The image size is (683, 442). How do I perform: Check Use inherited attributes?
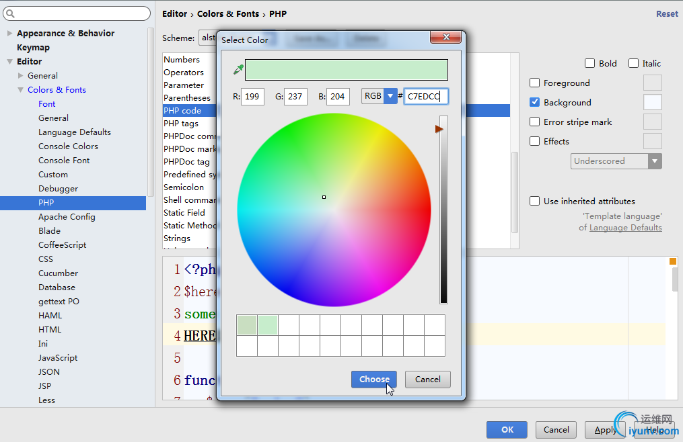[534, 201]
